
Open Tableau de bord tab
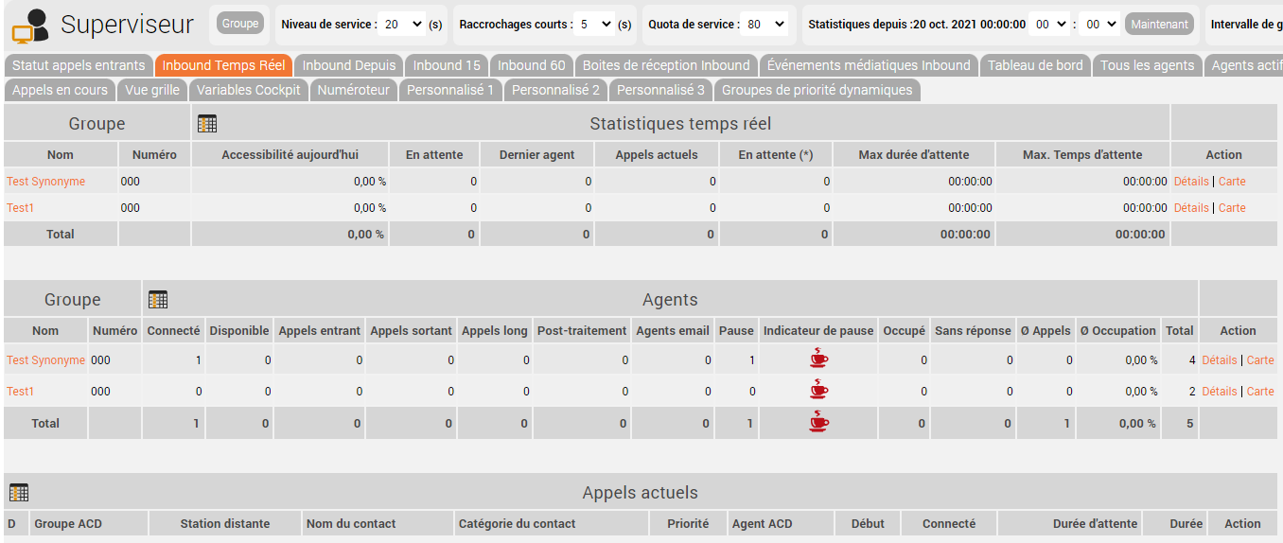pos(1035,65)
